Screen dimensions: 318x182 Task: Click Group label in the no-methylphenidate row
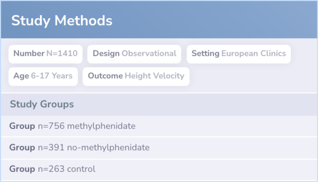pyautogui.click(x=22, y=147)
